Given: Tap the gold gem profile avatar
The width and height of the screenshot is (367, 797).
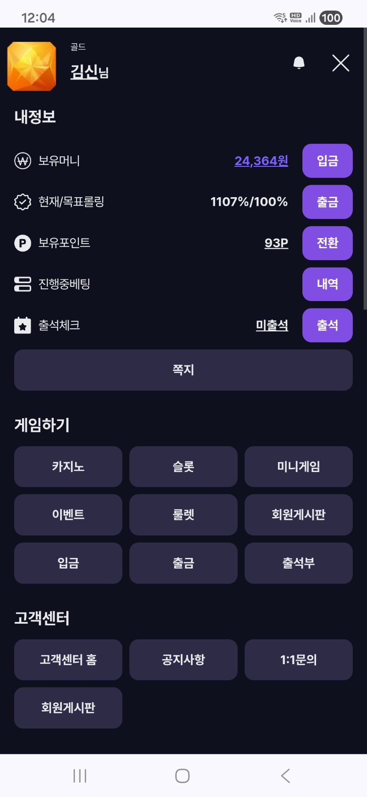Looking at the screenshot, I should tap(32, 66).
